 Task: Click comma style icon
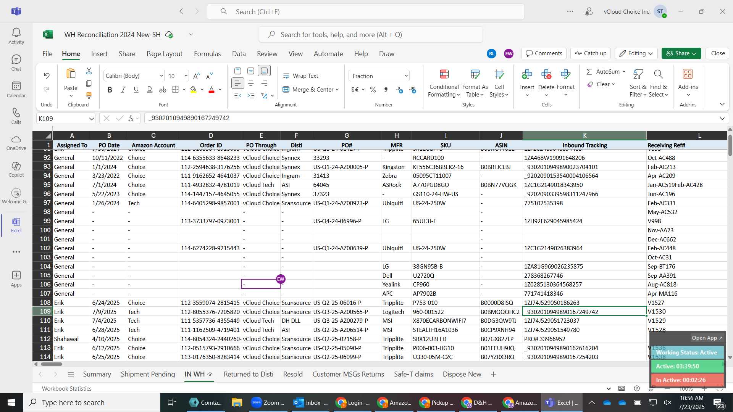click(386, 90)
